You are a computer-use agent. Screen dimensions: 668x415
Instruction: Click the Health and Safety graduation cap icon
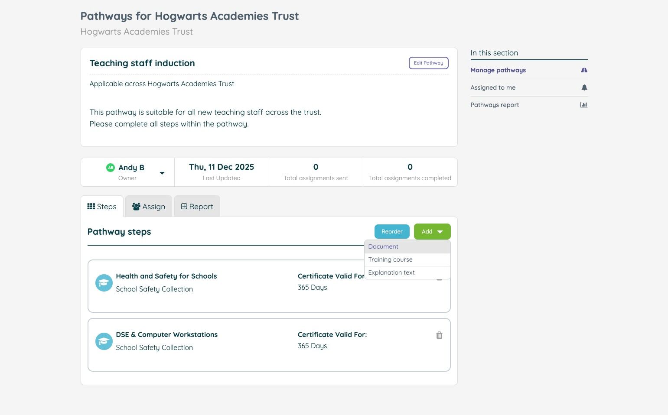pos(104,283)
